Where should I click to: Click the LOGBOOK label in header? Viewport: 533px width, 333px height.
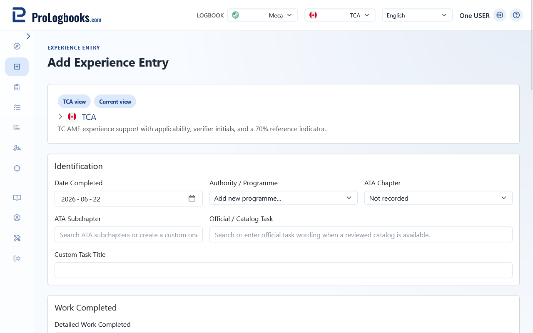[210, 15]
